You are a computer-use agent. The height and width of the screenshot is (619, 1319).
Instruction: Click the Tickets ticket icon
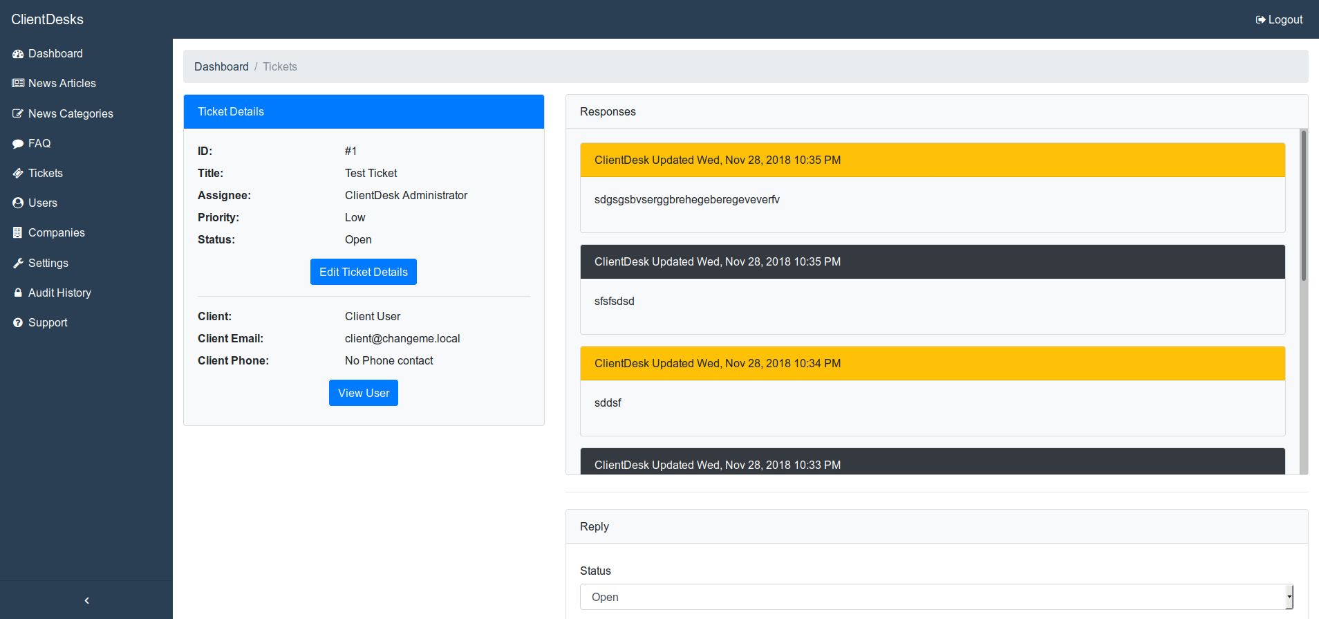[18, 174]
